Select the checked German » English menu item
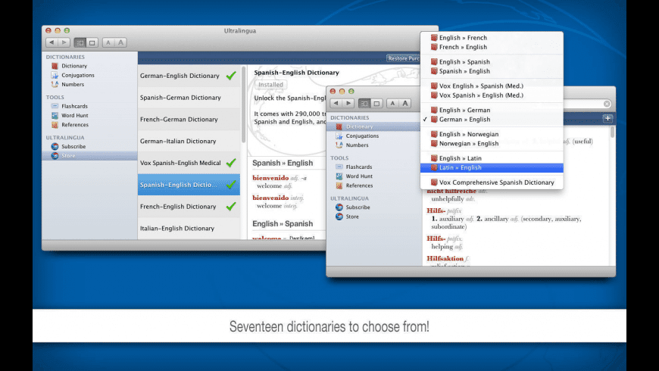Screen dimensions: 659x371 click(492, 120)
